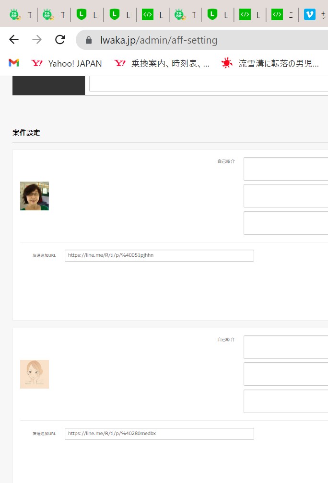View site info via the padlock icon

tap(88, 40)
